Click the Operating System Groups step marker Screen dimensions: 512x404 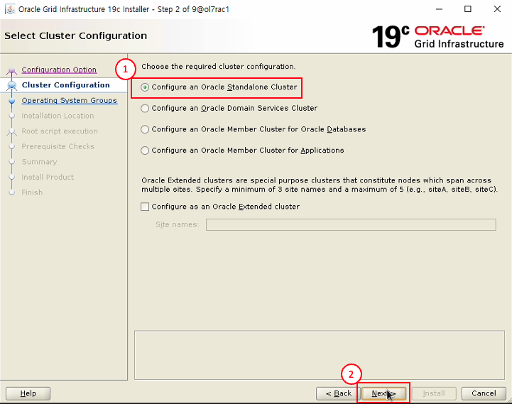tap(12, 101)
